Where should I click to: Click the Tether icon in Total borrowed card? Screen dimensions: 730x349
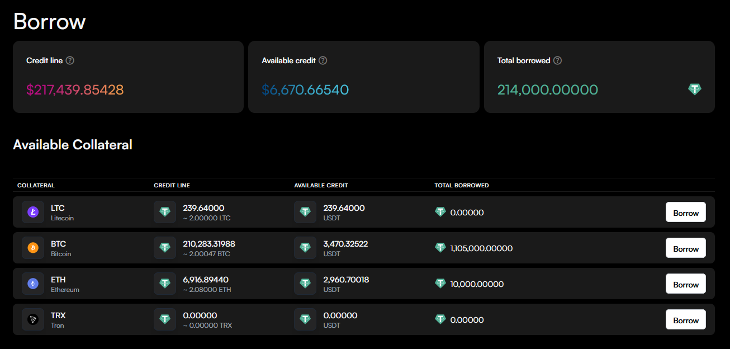[694, 89]
